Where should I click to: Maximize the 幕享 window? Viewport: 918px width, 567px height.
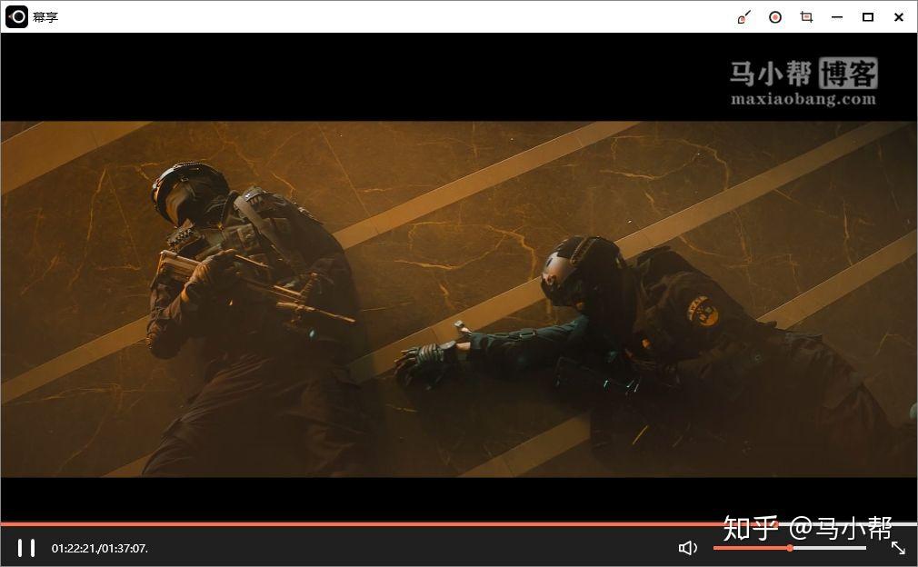[868, 17]
